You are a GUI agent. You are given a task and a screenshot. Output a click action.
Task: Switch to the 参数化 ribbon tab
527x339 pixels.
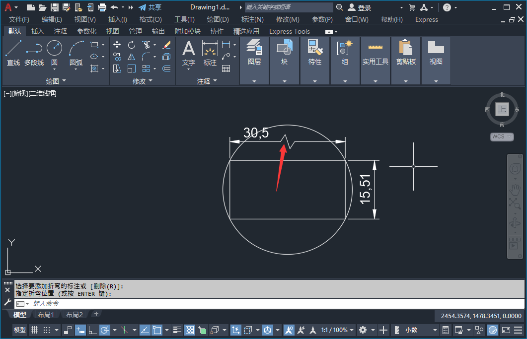[86, 31]
